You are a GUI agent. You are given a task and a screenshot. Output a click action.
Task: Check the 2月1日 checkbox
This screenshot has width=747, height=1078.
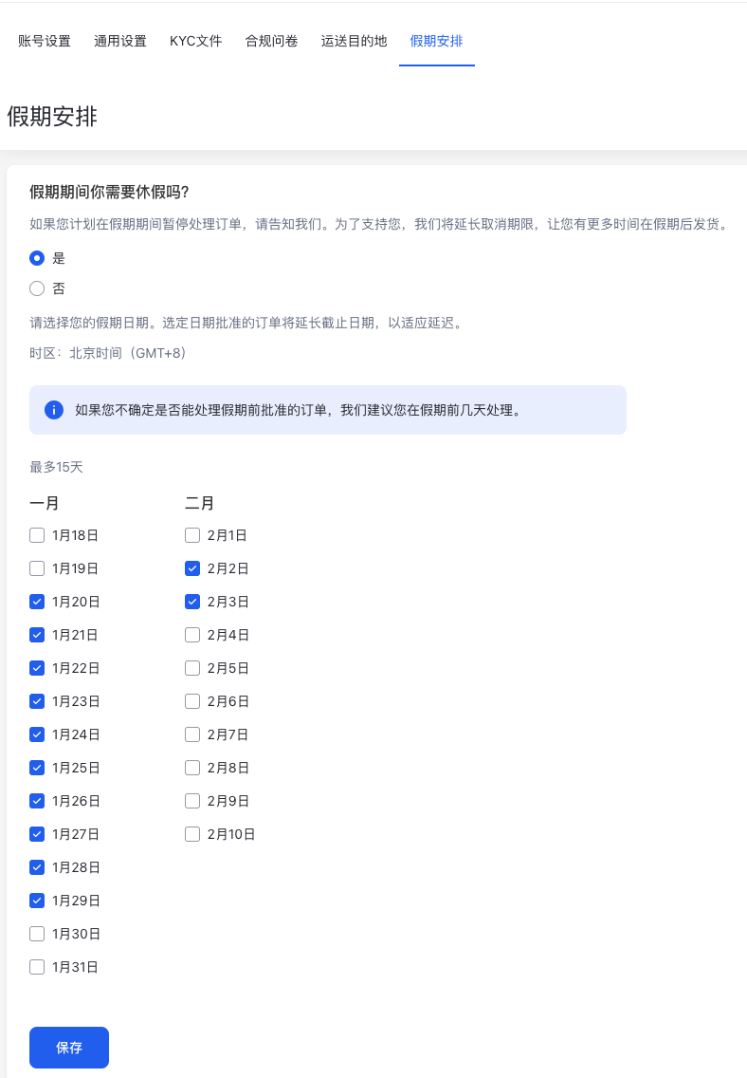(191, 534)
